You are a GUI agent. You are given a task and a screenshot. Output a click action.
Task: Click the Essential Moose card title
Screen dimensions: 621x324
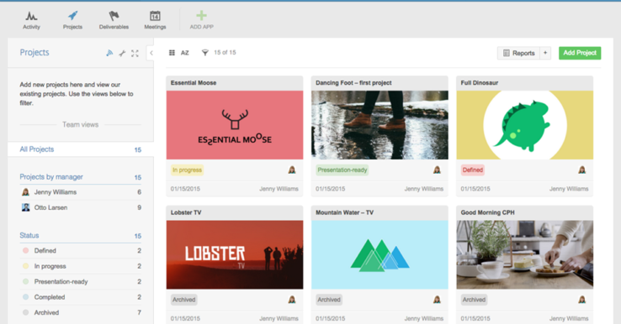tap(194, 82)
